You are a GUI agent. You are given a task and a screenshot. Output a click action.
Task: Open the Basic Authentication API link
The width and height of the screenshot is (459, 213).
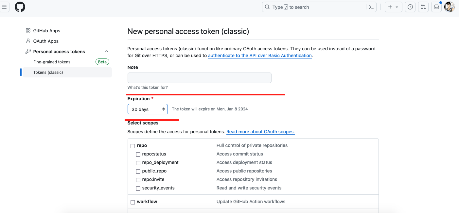point(260,56)
